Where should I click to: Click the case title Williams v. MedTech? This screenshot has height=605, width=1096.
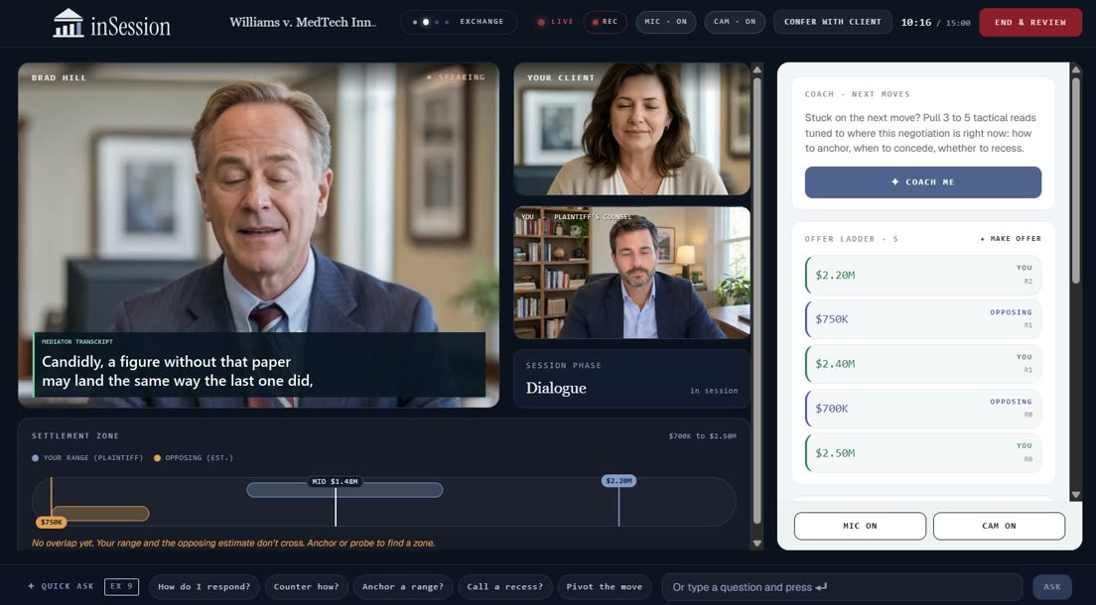click(x=303, y=23)
